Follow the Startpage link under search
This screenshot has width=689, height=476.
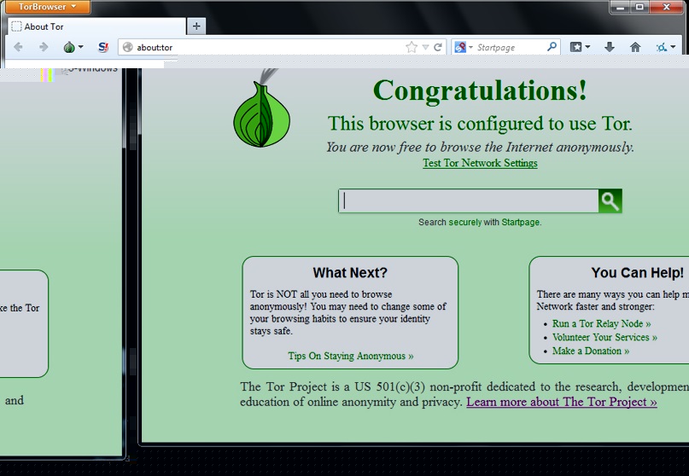pos(520,222)
